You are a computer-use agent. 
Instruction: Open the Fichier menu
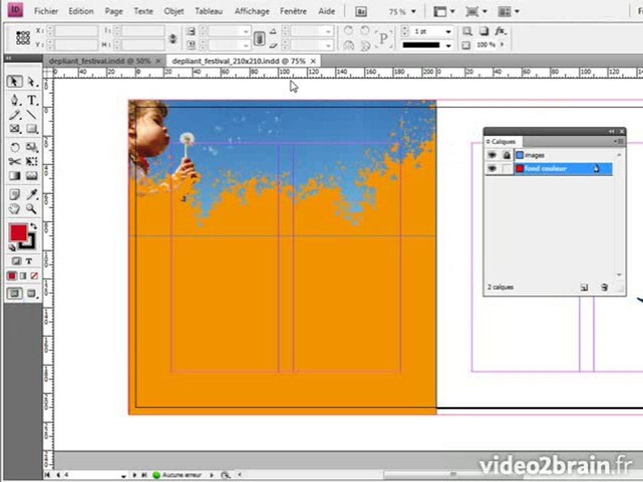(46, 11)
